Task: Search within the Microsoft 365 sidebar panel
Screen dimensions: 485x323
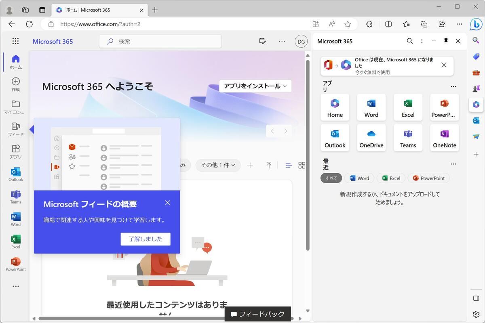Action: click(409, 41)
